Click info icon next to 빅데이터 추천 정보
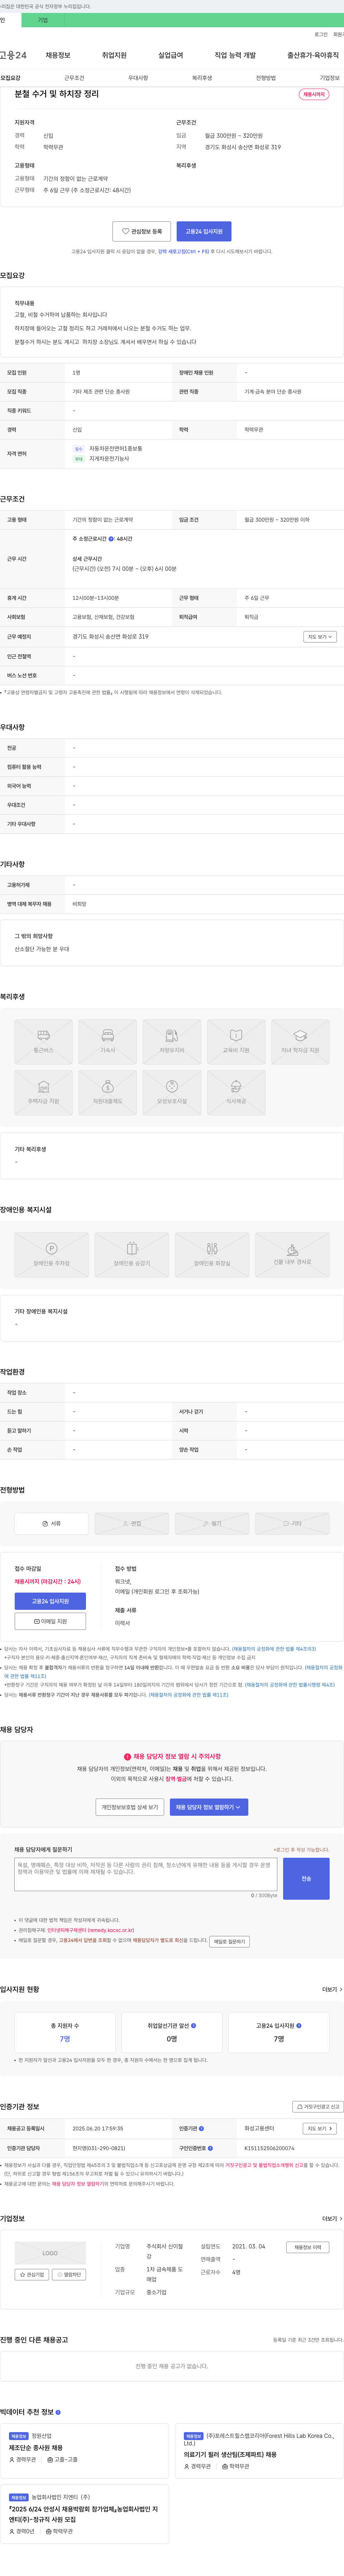Image resolution: width=344 pixels, height=2576 pixels. click(58, 2412)
